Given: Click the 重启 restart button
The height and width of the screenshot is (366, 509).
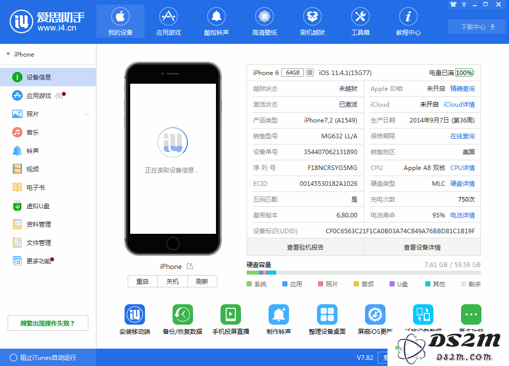Looking at the screenshot, I should (142, 281).
